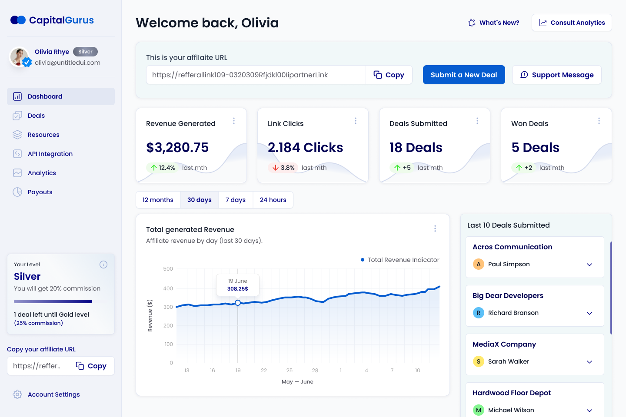Click the What's New bell icon
Screen dimensions: 626x417
pyautogui.click(x=472, y=23)
